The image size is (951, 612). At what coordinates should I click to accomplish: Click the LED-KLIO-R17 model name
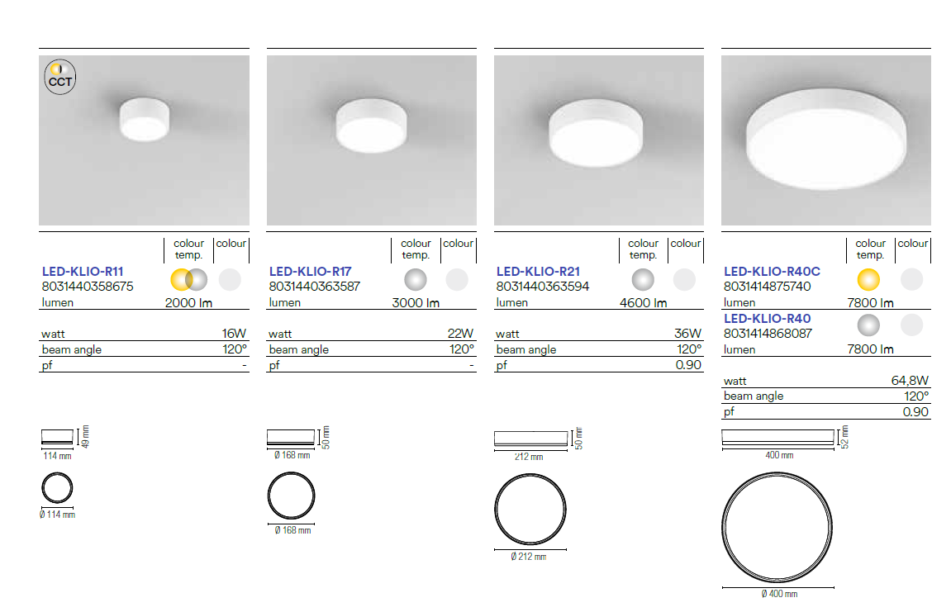point(311,272)
